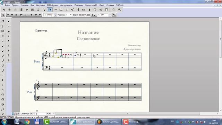Click the measure counter field
This screenshot has width=222, height=125.
(49, 15)
